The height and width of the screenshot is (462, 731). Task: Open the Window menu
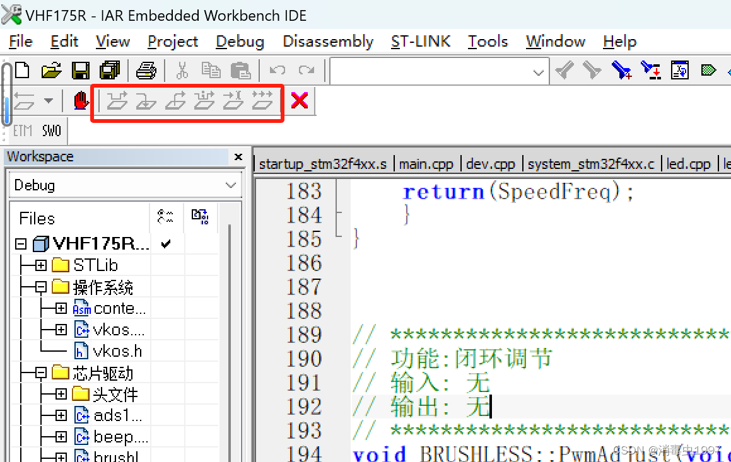coord(555,42)
